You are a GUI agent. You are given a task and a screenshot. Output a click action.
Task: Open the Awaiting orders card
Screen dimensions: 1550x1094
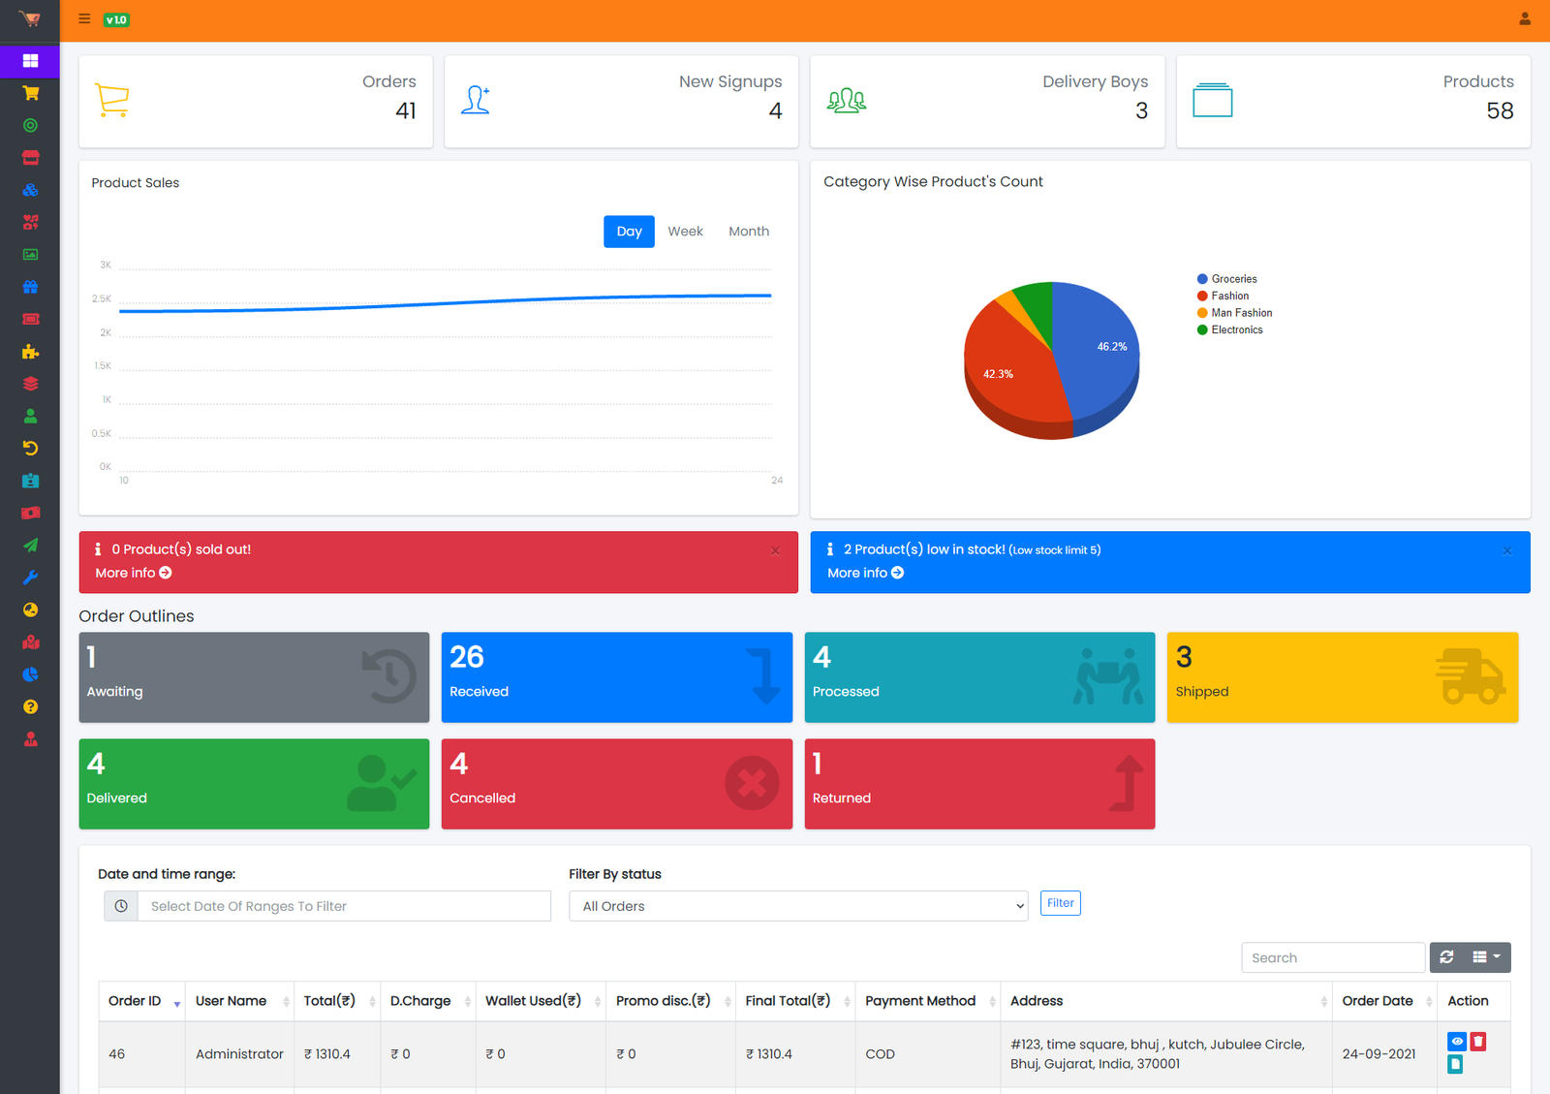click(x=254, y=677)
